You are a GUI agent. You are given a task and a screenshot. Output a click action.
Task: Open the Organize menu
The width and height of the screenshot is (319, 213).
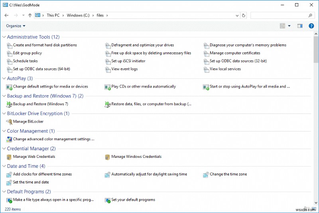(16, 26)
